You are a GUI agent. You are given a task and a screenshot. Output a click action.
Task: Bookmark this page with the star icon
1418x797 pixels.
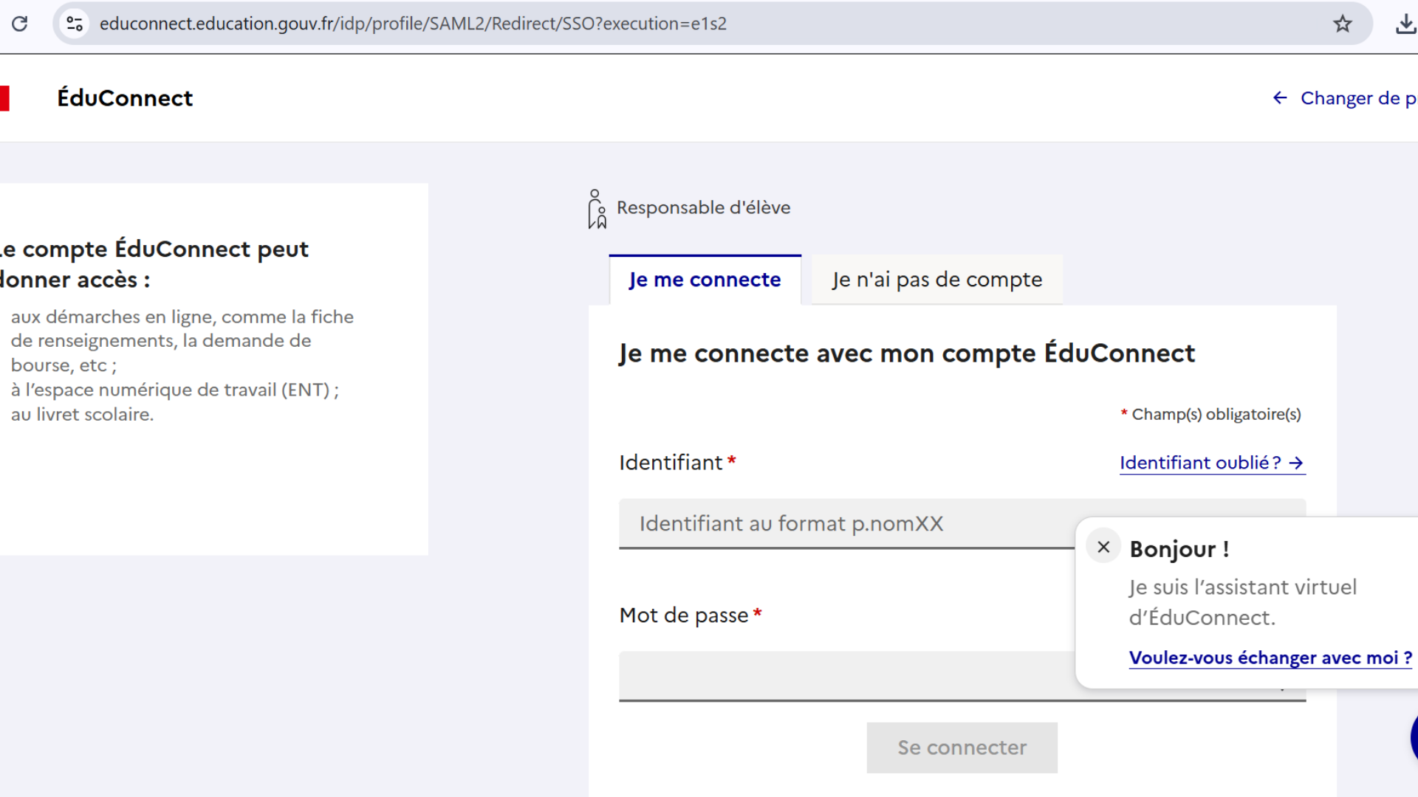[x=1342, y=24]
